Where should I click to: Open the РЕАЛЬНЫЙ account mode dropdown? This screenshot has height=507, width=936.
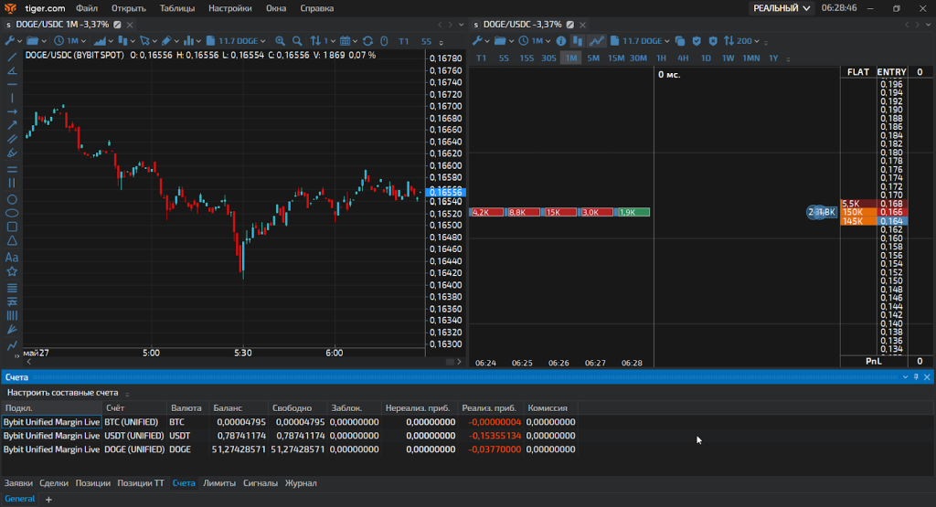click(x=782, y=8)
